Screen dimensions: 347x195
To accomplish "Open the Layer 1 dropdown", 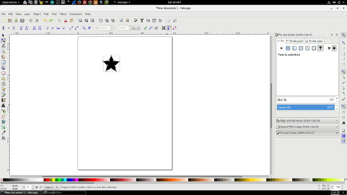I will tap(52, 187).
